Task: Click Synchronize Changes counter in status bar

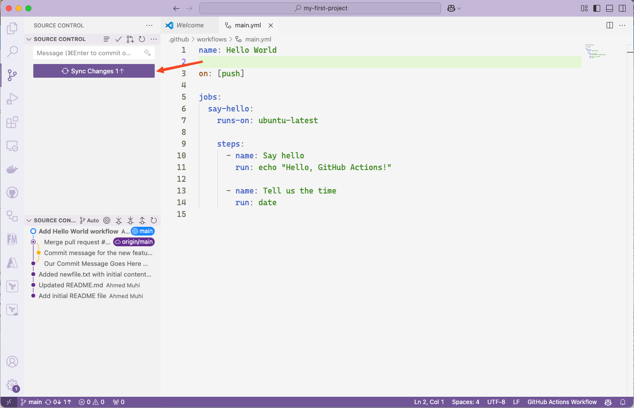Action: point(58,402)
